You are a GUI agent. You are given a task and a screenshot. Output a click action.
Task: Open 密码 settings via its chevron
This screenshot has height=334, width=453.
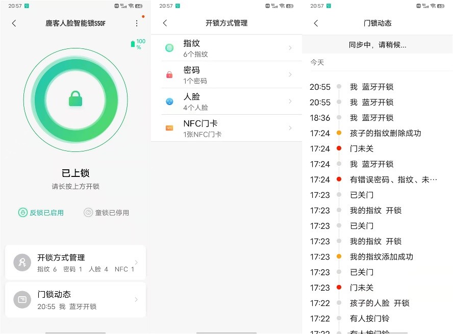tap(290, 74)
